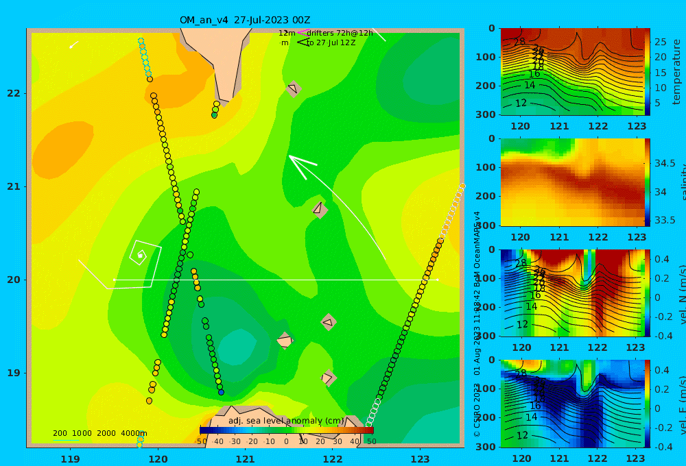Click the white transect line at 20N

tap(276, 280)
